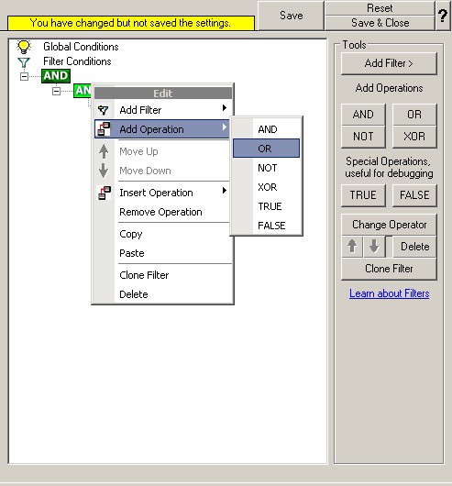Click the Change Operator button
The image size is (452, 486).
pos(389,225)
